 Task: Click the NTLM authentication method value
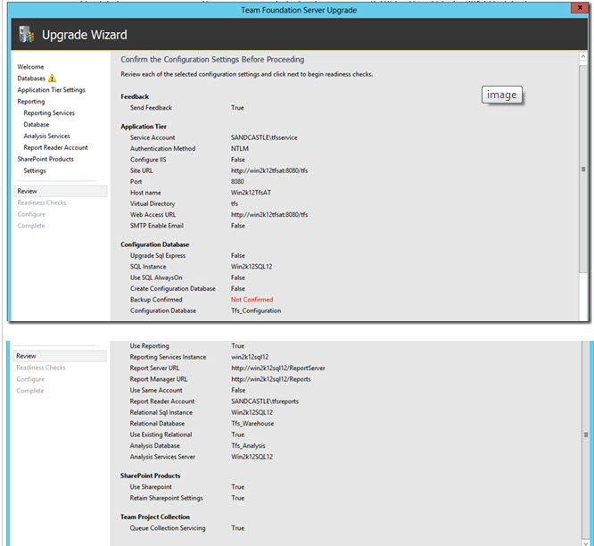point(240,149)
